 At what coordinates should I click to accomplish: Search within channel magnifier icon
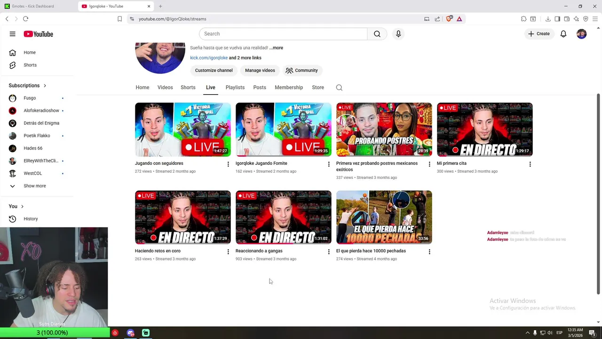339,88
